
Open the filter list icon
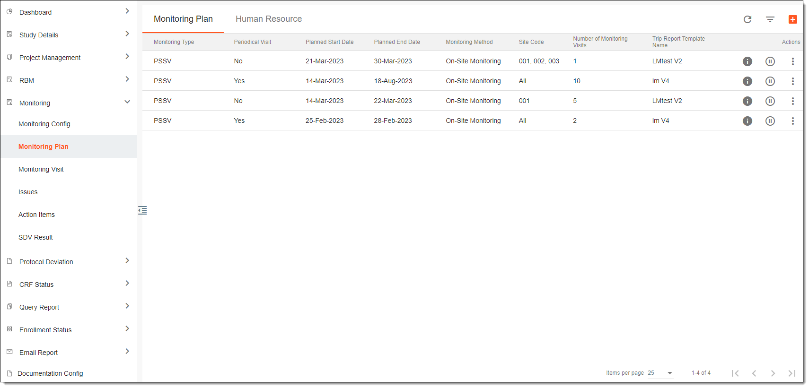tap(770, 19)
